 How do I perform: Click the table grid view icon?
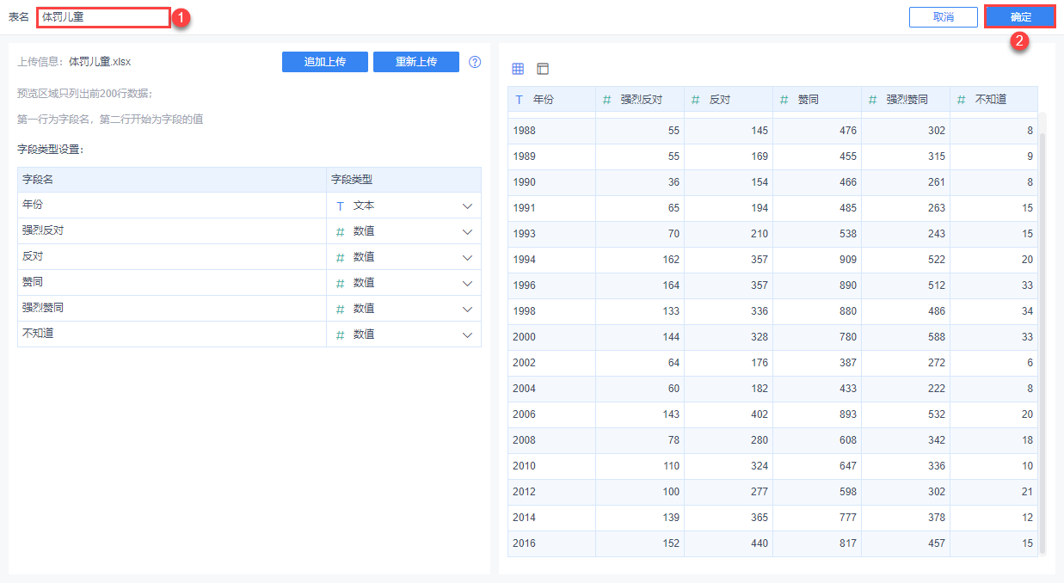[x=518, y=69]
